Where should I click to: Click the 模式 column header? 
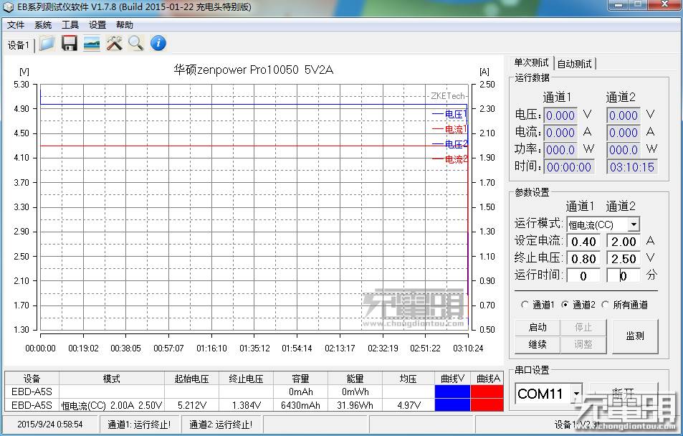click(x=112, y=379)
